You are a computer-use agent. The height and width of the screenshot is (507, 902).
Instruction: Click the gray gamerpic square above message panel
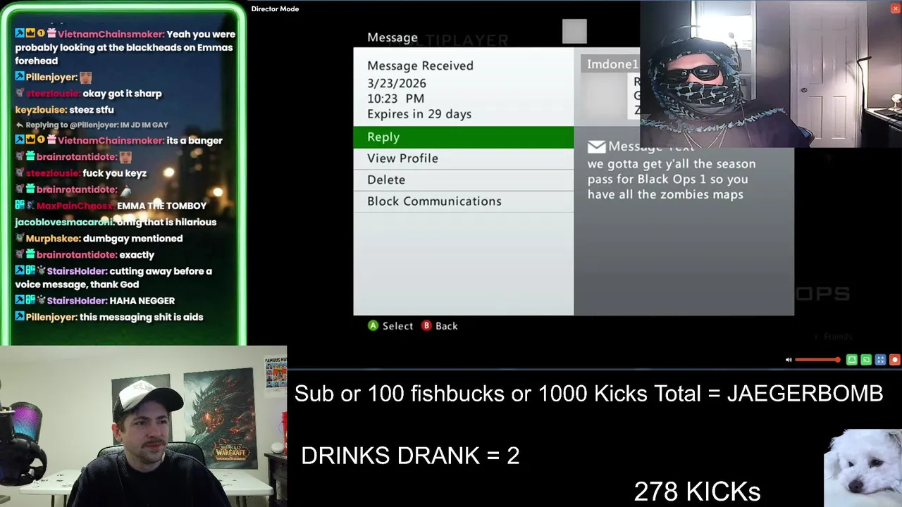click(574, 31)
